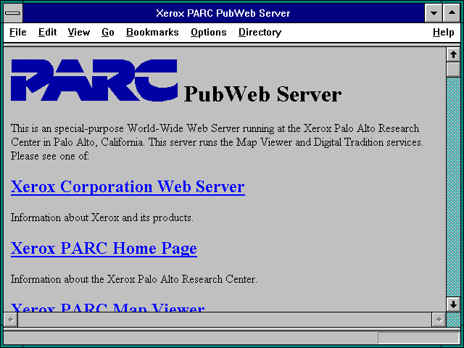The image size is (464, 348).
Task: Follow the Xerox Corporation Web Server link
Action: (x=128, y=187)
